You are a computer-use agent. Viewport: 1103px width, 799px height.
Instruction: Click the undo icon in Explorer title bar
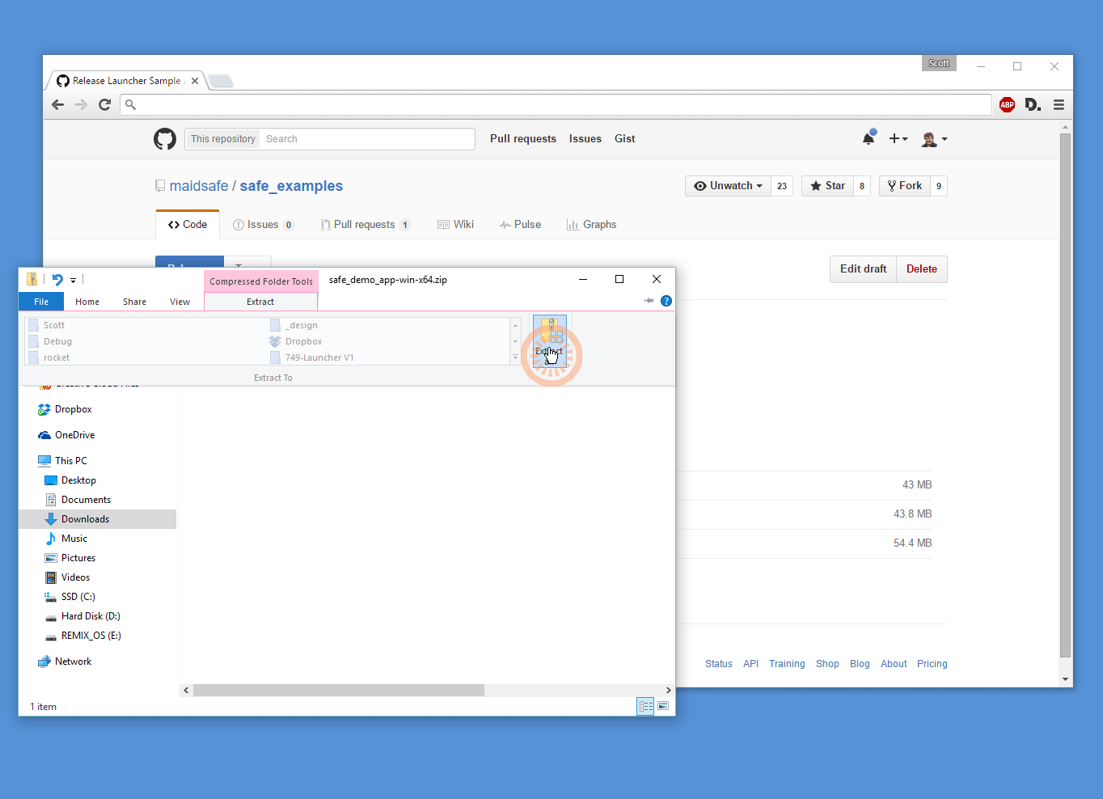click(x=57, y=280)
